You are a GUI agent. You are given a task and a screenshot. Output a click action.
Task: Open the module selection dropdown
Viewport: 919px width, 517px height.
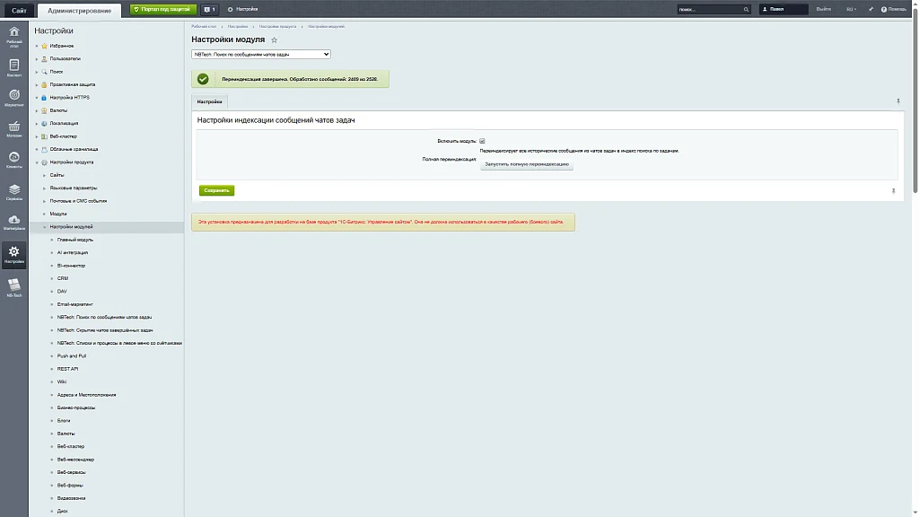coord(261,54)
